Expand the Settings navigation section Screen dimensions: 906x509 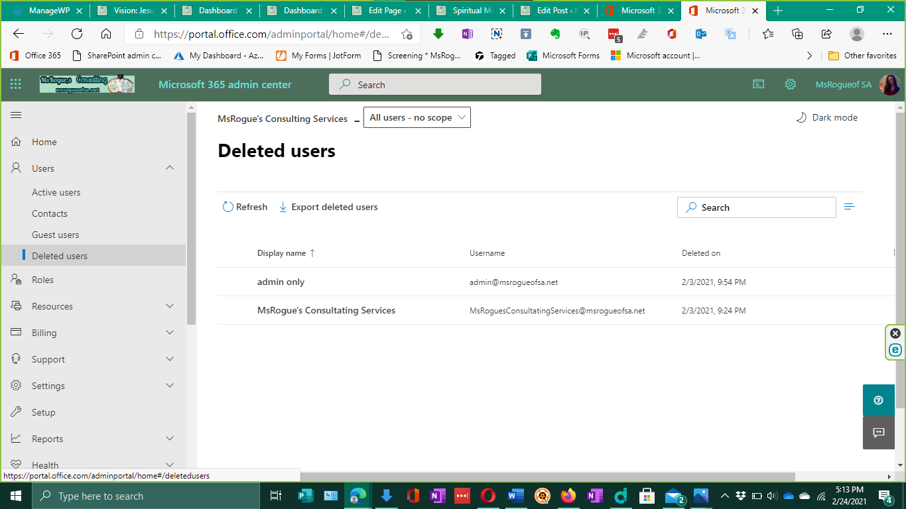click(170, 386)
